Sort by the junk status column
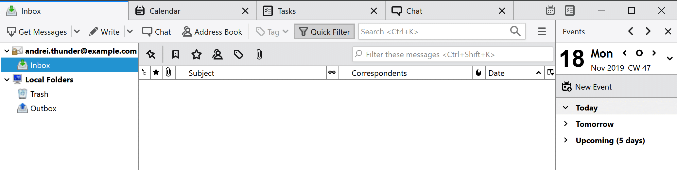 (478, 73)
